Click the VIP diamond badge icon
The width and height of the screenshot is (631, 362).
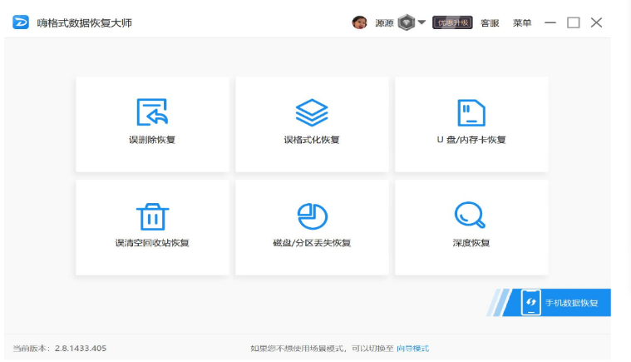407,22
